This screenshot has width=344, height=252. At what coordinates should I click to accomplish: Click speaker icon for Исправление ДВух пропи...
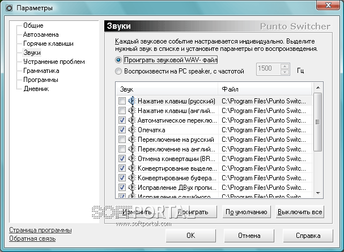click(x=132, y=188)
